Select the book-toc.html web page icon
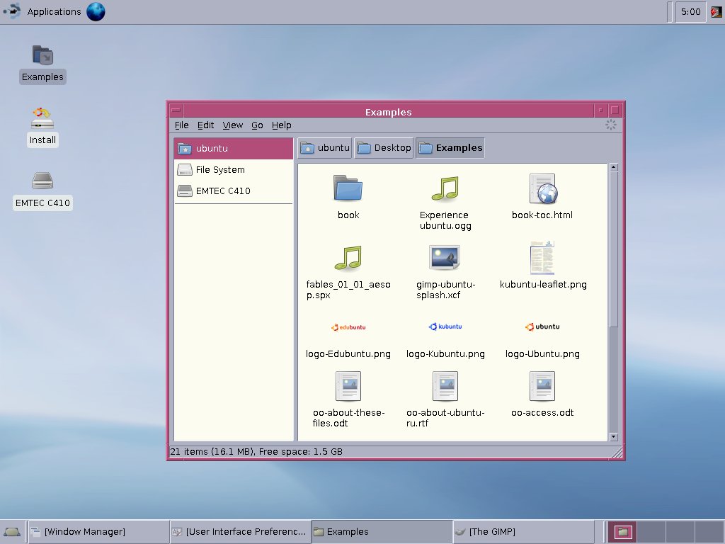This screenshot has width=725, height=544. [543, 188]
